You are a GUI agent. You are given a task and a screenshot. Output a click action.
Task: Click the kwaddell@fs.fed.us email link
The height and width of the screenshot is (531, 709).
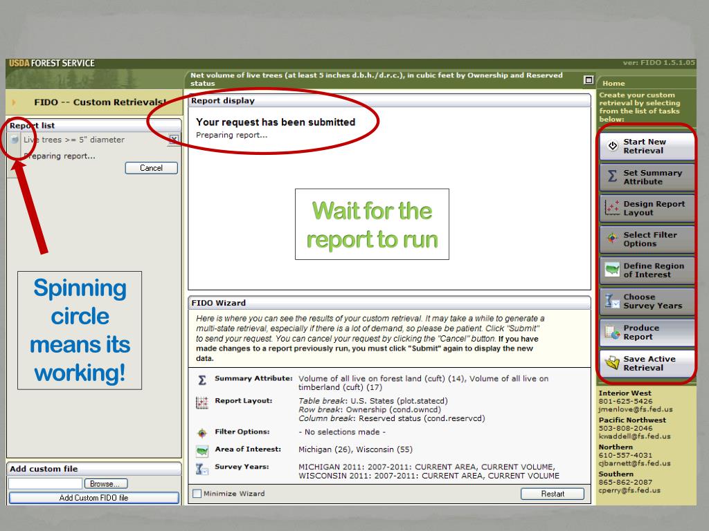pos(634,437)
